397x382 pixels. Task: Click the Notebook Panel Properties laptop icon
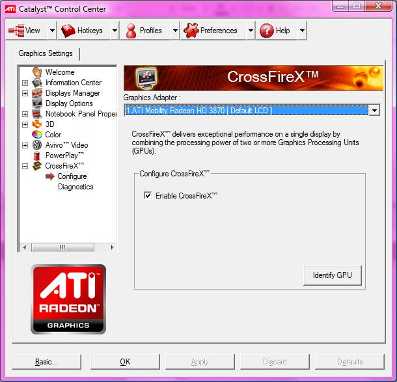tap(37, 114)
